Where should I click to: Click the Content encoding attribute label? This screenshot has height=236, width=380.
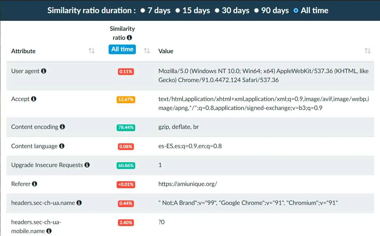click(35, 127)
